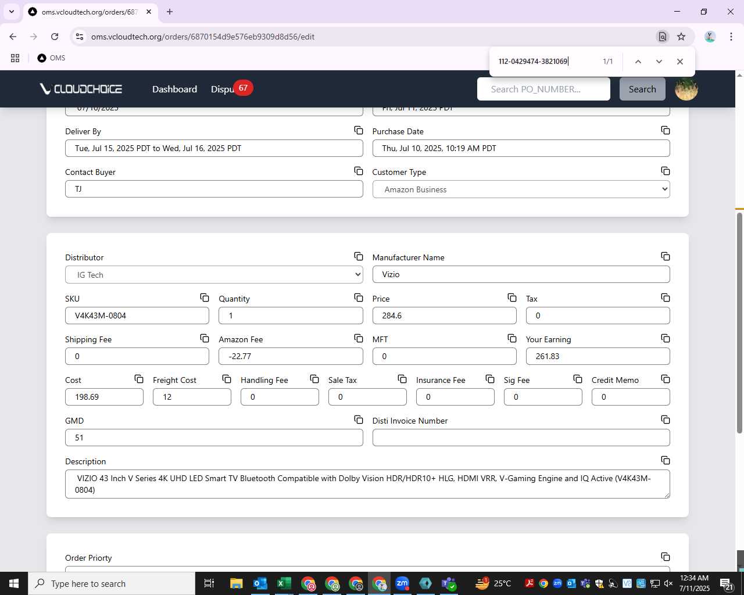Open the Disputes menu item
Image resolution: width=744 pixels, height=595 pixels.
tap(223, 89)
